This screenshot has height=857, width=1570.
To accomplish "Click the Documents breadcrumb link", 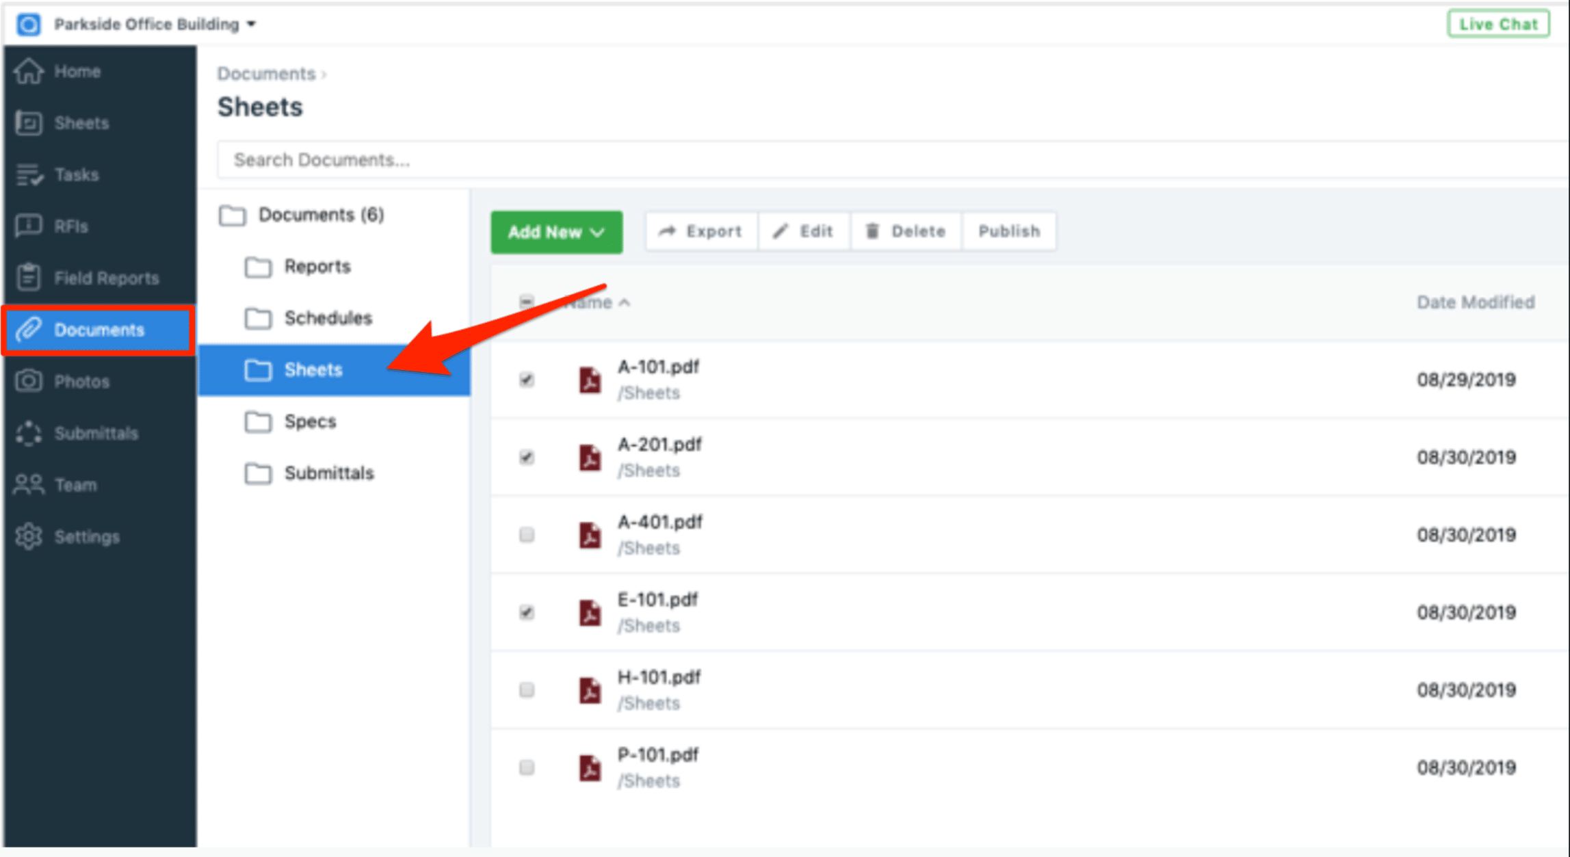I will [x=267, y=74].
